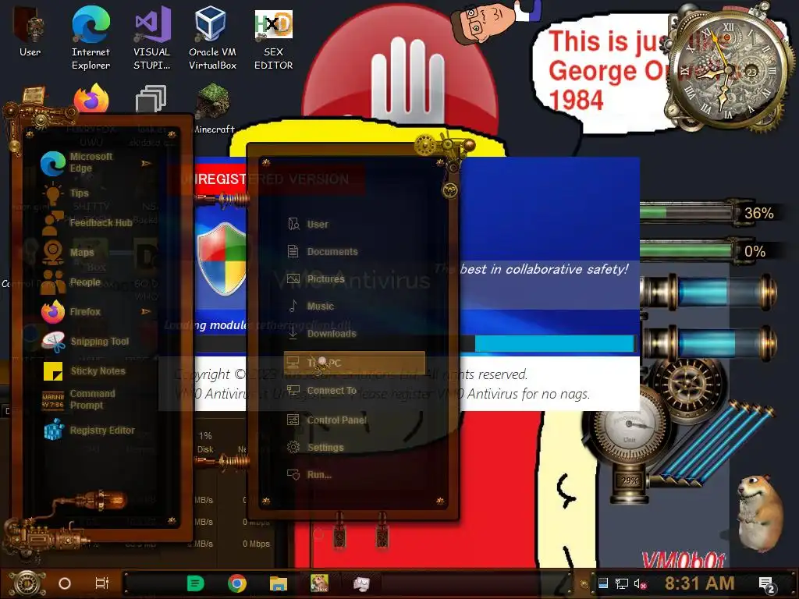
Task: Select the highlighted This PC entry
Action: [354, 363]
